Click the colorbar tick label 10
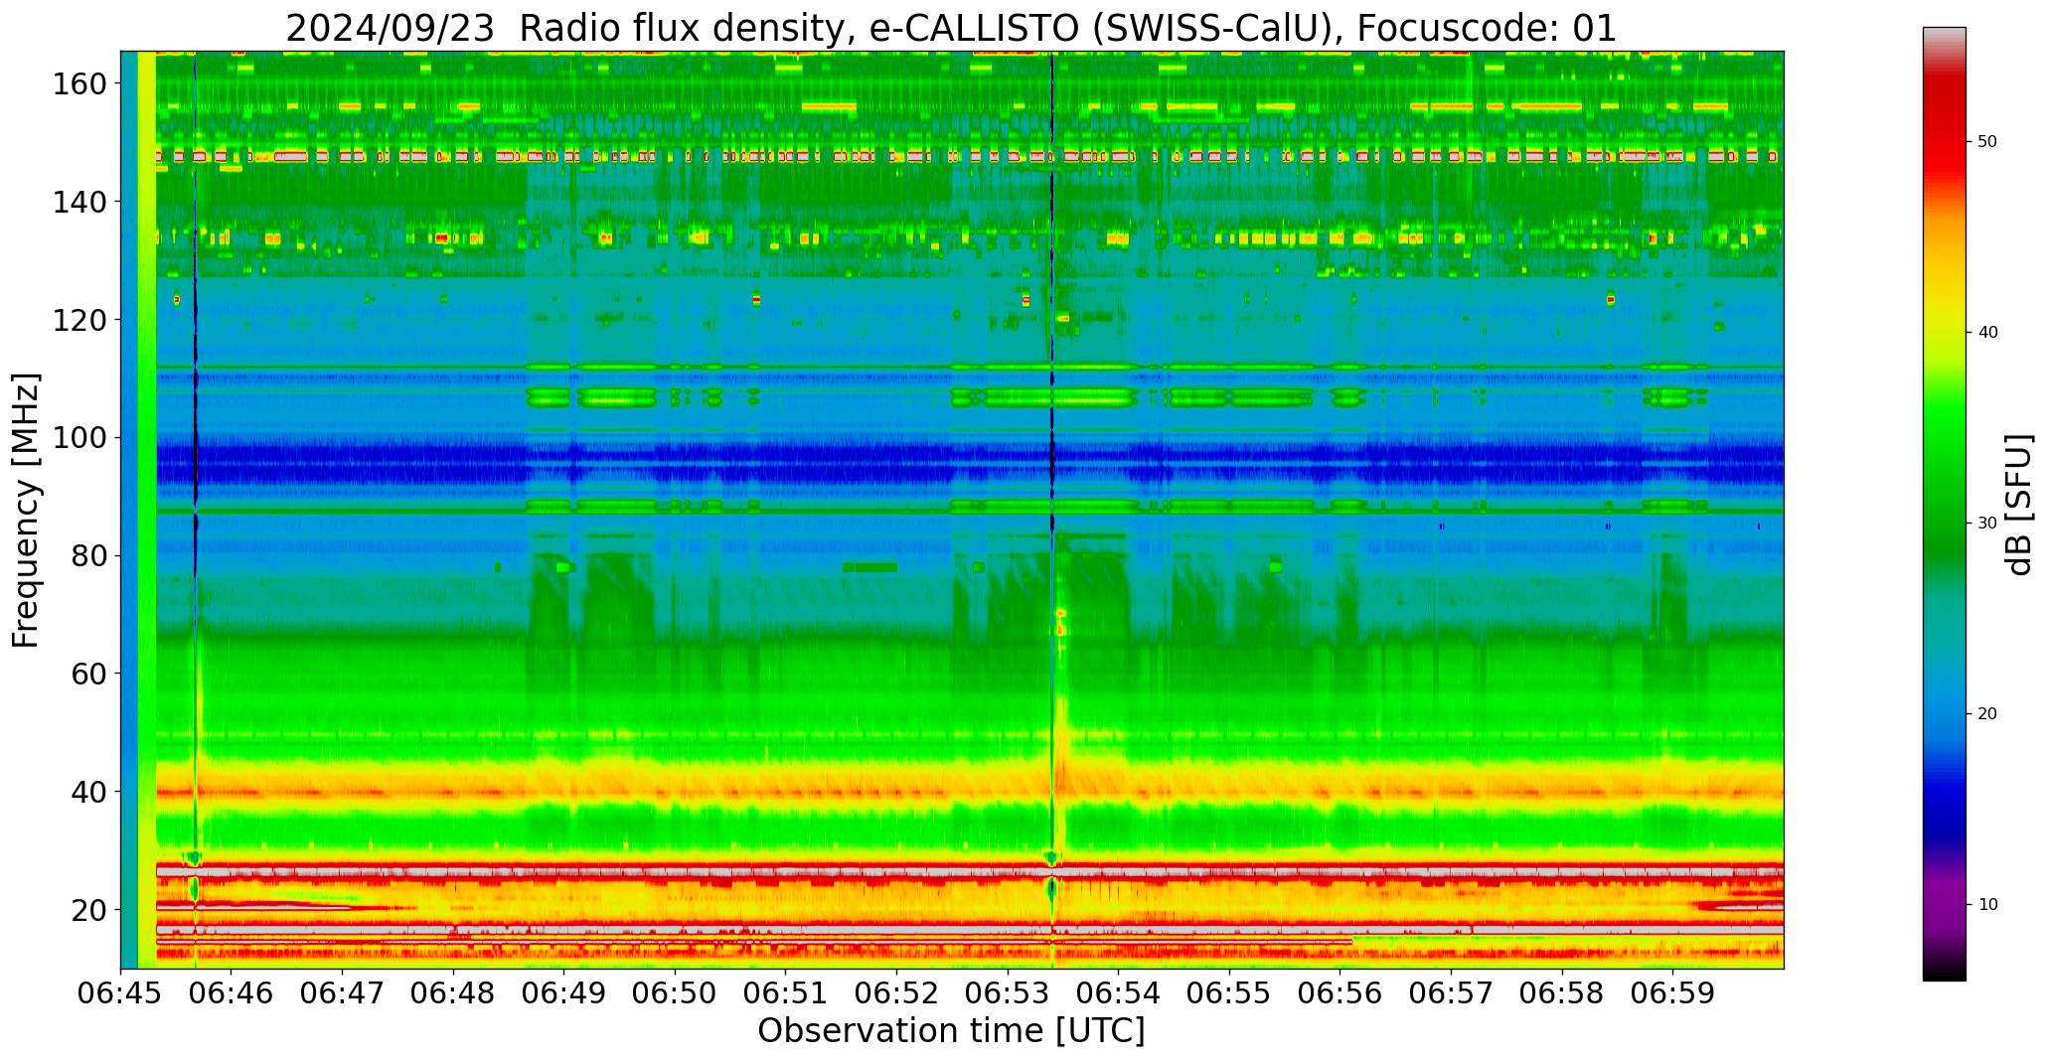 pos(1987,904)
